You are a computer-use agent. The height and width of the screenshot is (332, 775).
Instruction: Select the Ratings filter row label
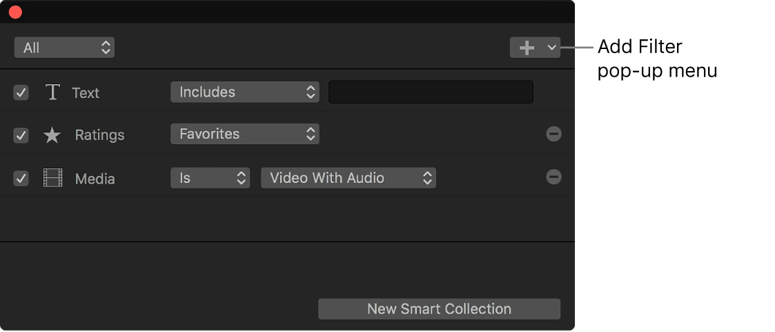click(99, 135)
